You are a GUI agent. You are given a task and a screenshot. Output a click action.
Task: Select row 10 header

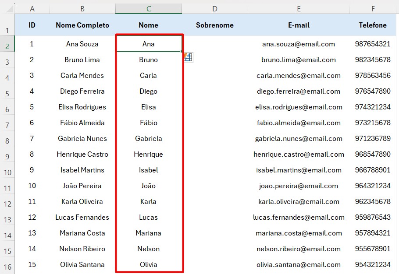coord(7,170)
